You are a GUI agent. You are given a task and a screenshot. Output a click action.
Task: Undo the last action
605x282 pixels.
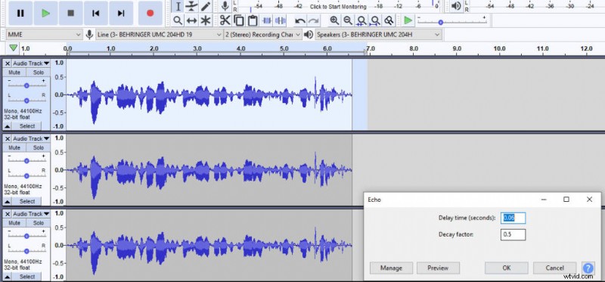299,20
